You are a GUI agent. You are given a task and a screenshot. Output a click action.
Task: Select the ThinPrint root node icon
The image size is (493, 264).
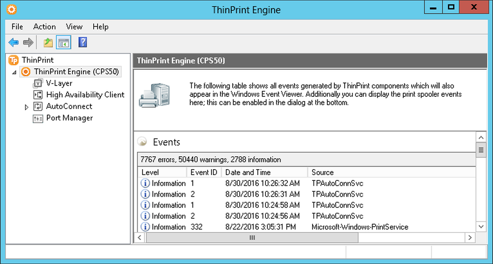pos(13,60)
